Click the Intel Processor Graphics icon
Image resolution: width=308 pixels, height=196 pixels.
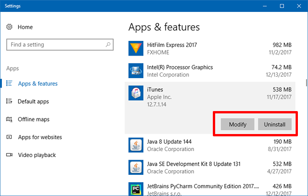point(136,71)
